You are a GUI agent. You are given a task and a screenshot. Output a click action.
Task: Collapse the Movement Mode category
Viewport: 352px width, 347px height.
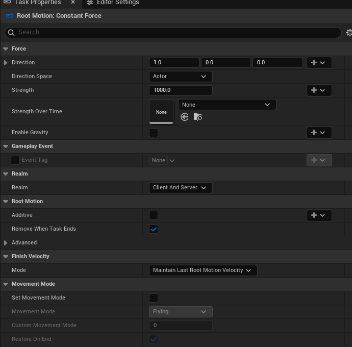(6, 284)
